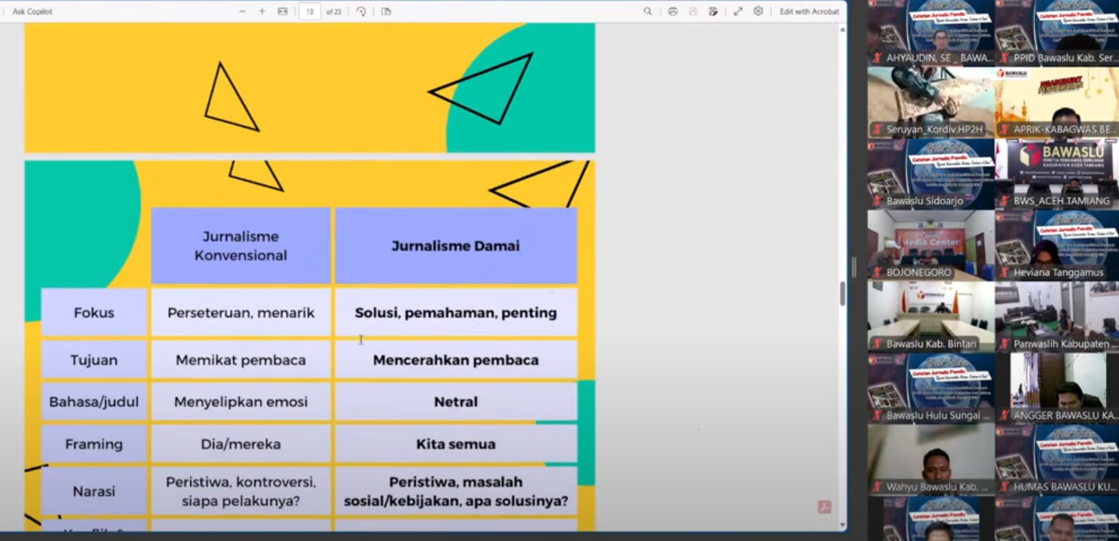Switch to page view layout
This screenshot has width=1119, height=541.
[386, 11]
